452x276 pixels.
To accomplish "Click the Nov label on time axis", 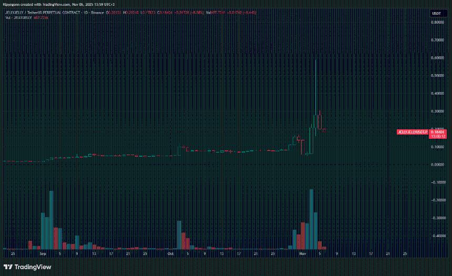I will click(302, 253).
